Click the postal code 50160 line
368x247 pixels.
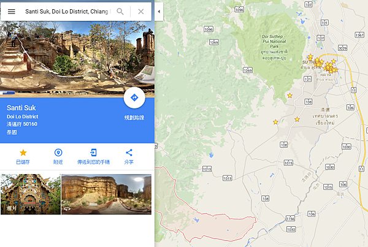[22, 124]
